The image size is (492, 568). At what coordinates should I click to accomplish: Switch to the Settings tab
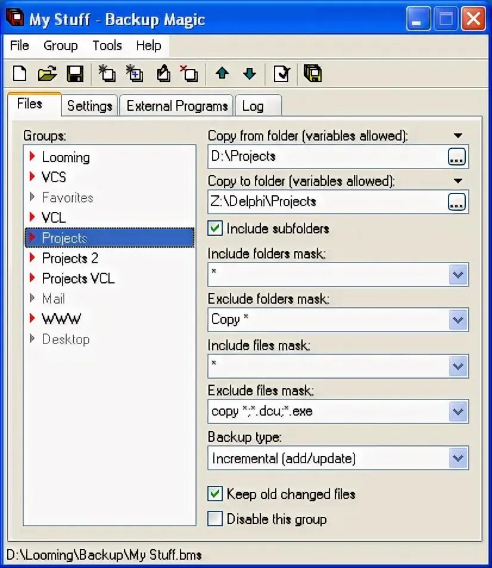pos(89,106)
